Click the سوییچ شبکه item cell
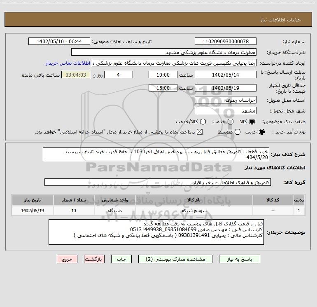 click(194, 211)
